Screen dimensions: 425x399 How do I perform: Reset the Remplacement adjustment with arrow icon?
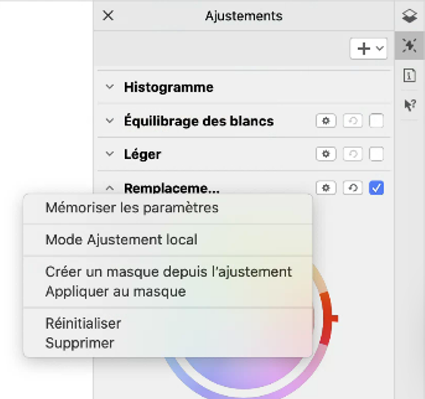pos(352,188)
